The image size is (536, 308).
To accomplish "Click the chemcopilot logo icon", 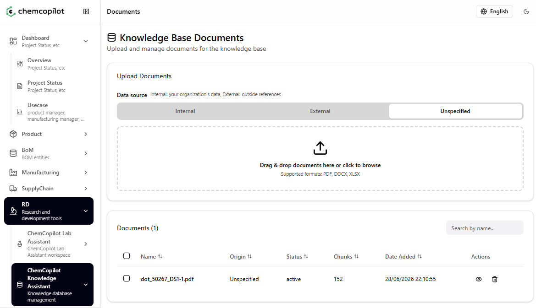I will point(11,11).
